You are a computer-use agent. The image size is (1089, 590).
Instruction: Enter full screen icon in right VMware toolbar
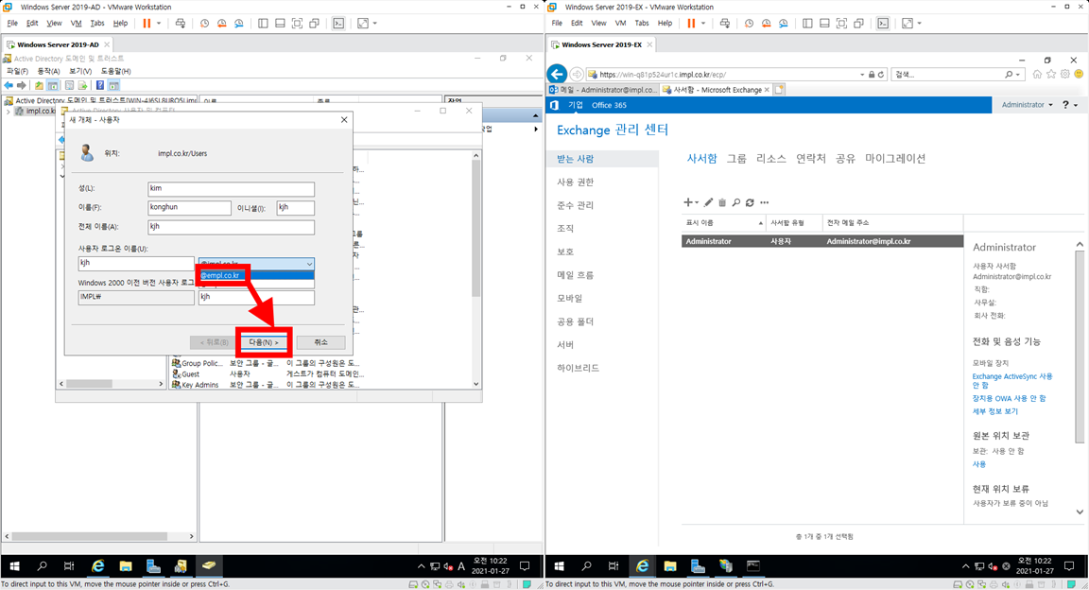[x=841, y=23]
